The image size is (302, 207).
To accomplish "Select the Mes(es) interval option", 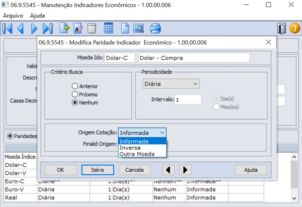I will click(x=216, y=107).
